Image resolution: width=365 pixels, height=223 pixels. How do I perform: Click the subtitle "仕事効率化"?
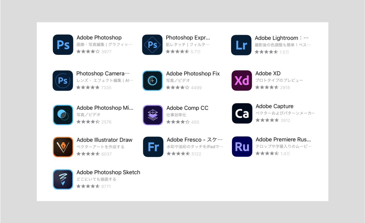[x=176, y=115]
